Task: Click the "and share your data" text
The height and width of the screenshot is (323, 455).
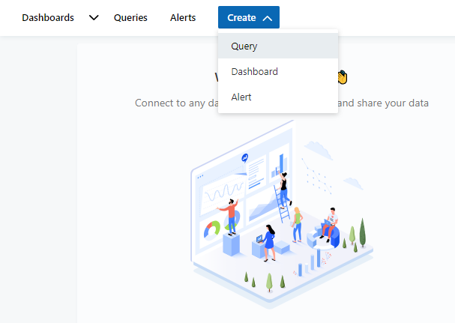Action: pyautogui.click(x=383, y=103)
